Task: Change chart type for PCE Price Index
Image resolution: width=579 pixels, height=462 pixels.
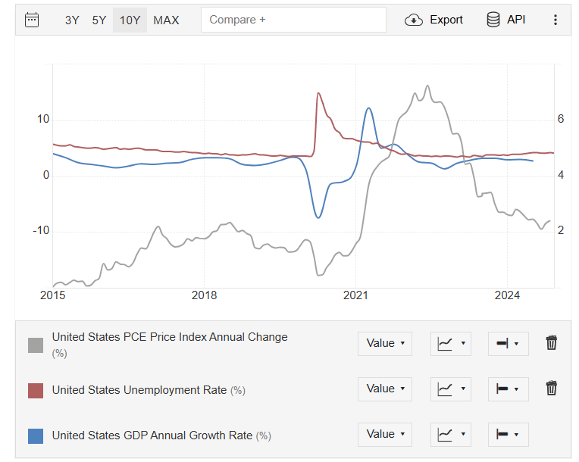Action: point(450,344)
